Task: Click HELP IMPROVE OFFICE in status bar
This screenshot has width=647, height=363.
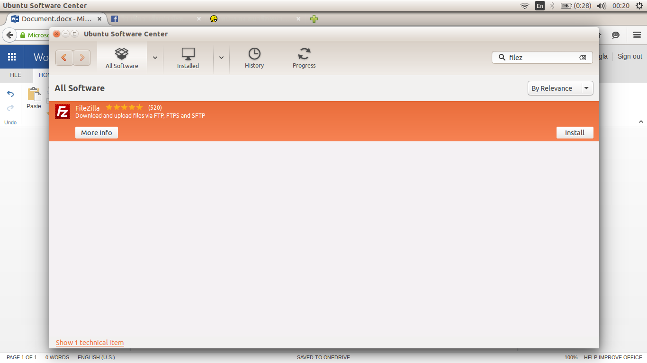Action: click(613, 357)
